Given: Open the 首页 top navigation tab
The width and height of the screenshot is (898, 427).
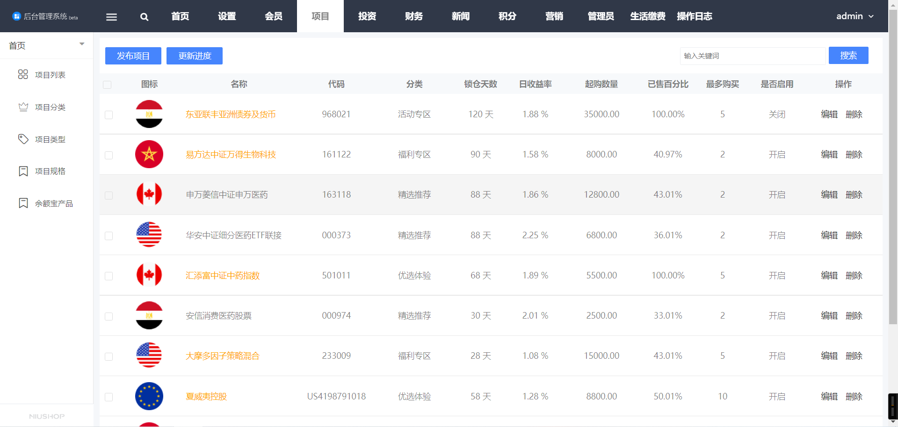Looking at the screenshot, I should (x=180, y=16).
